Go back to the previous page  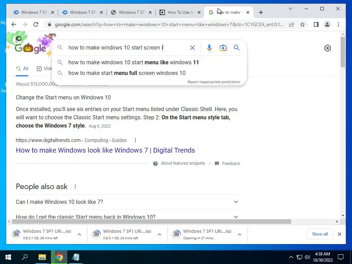coord(14,24)
